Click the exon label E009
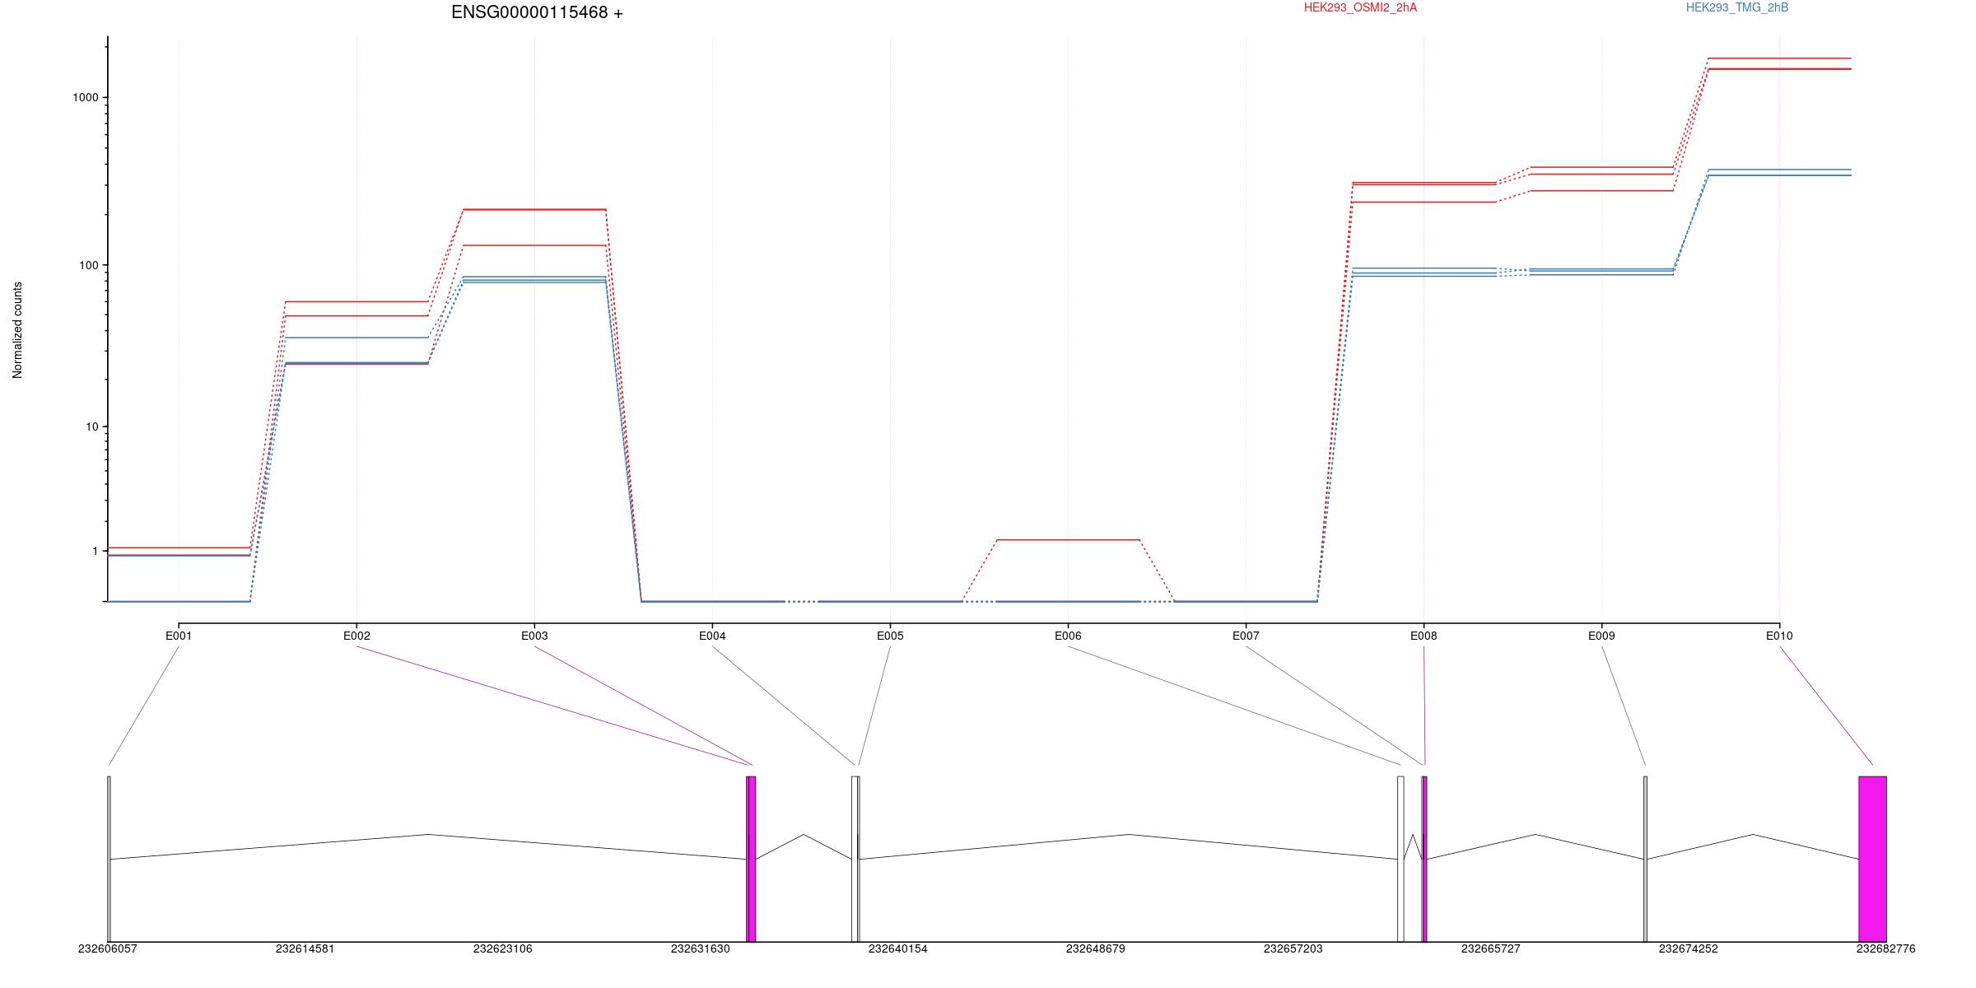This screenshot has width=1976, height=988. point(1601,636)
